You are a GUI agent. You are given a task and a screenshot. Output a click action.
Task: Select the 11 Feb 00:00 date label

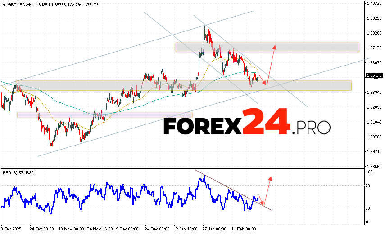244,229
